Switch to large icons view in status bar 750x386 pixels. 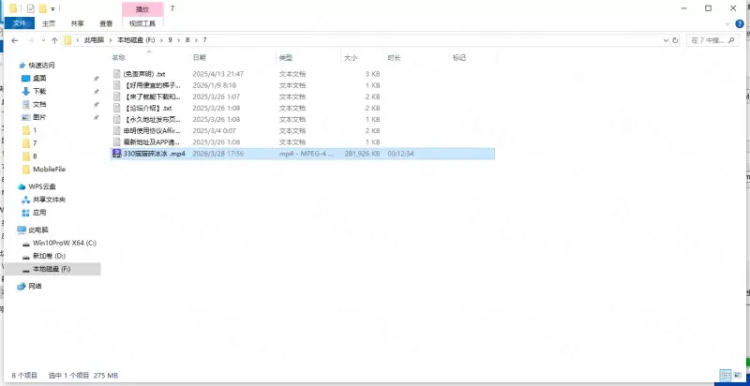(738, 376)
